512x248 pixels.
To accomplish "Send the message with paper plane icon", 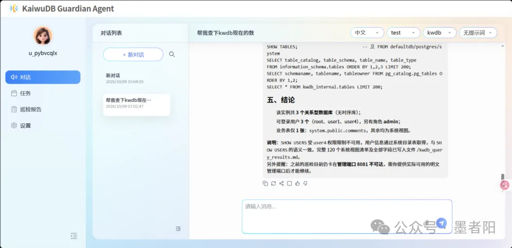I will pos(441,223).
